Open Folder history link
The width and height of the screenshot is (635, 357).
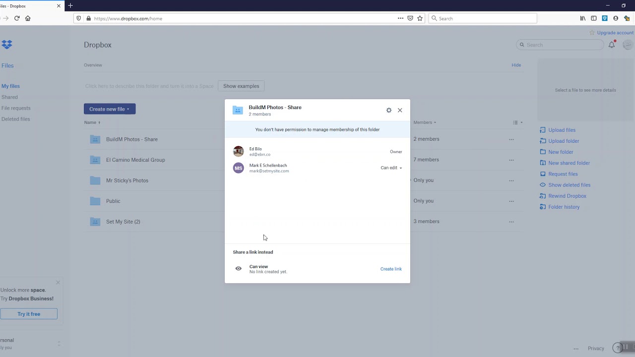(x=564, y=207)
